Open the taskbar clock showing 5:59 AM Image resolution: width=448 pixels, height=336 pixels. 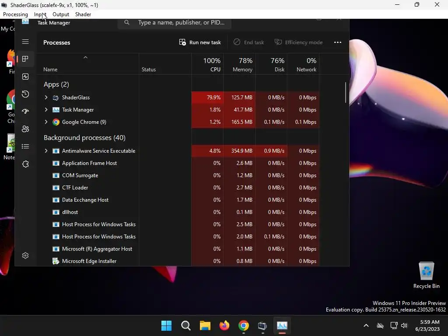click(x=427, y=325)
